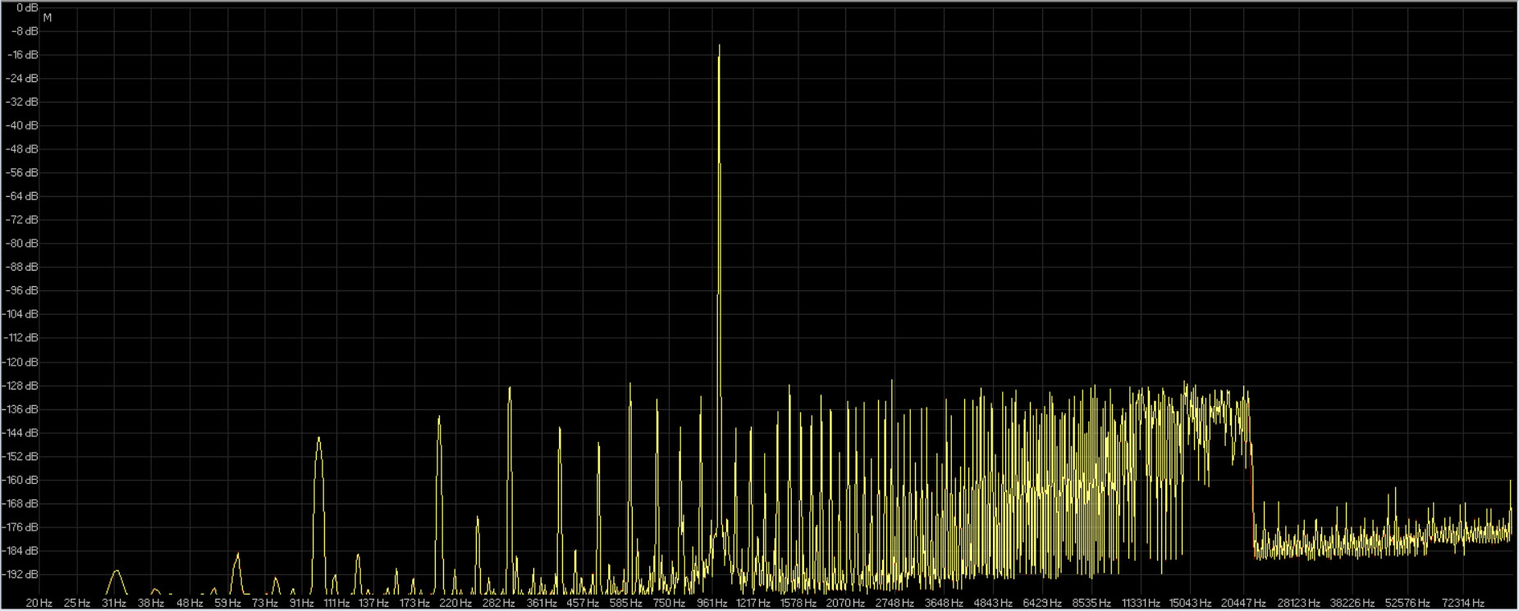Click the 31 Hz frequency label
The width and height of the screenshot is (1519, 611).
point(114,603)
